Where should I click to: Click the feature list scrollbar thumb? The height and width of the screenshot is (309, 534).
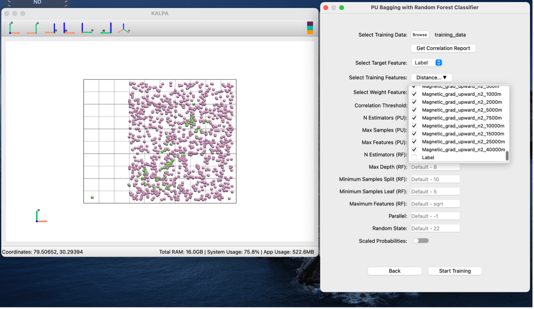[x=507, y=156]
